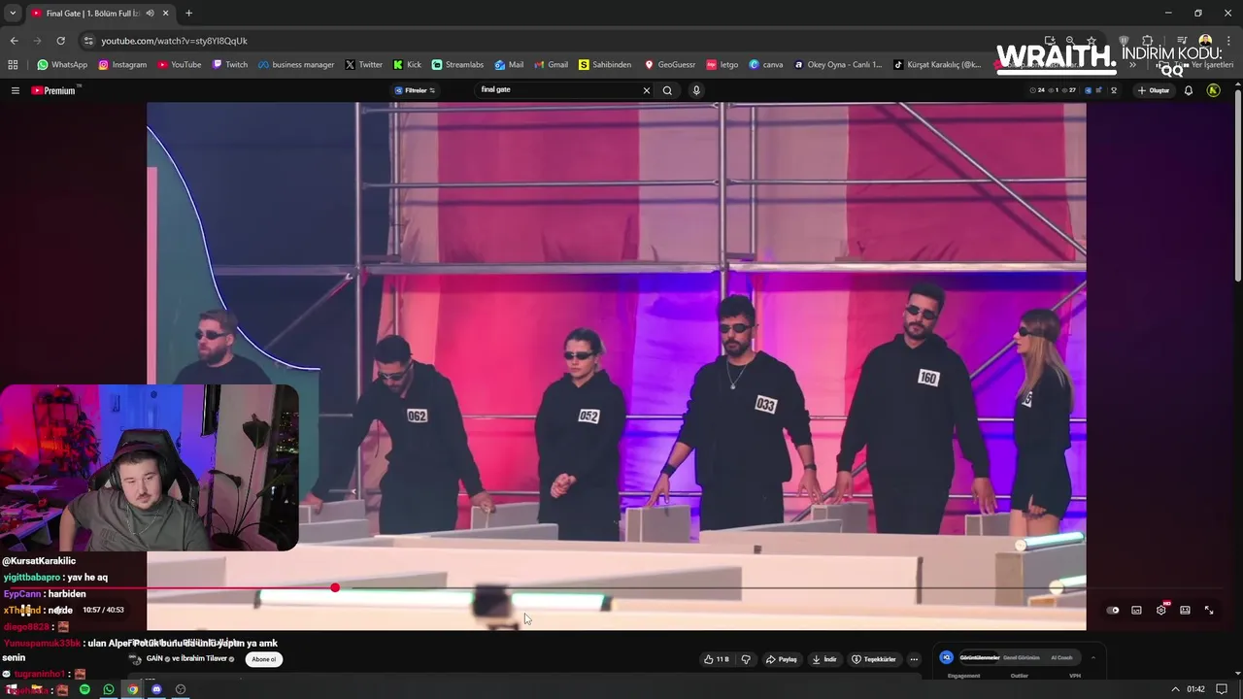The height and width of the screenshot is (699, 1243).
Task: Clear the search field text
Action: (x=647, y=90)
